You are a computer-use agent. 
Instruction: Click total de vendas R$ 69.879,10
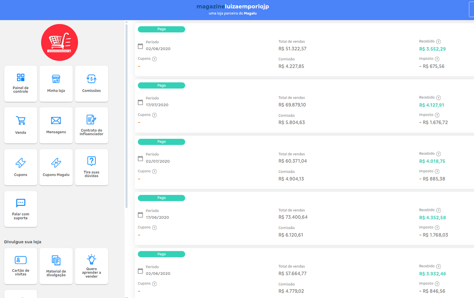coord(292,105)
